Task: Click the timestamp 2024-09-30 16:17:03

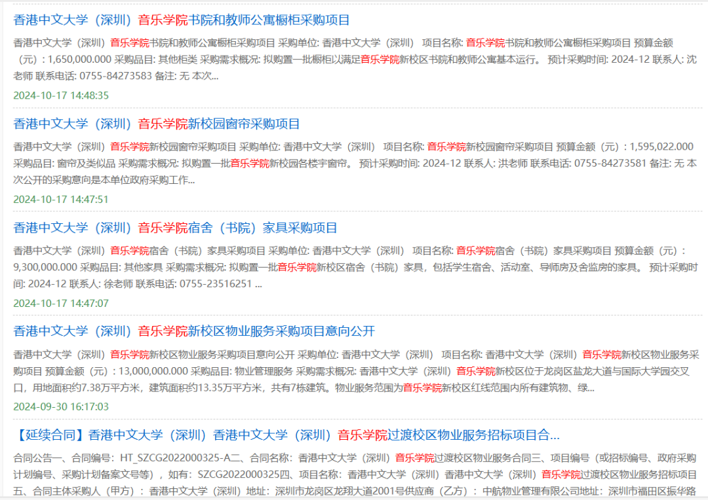Action: (61, 406)
